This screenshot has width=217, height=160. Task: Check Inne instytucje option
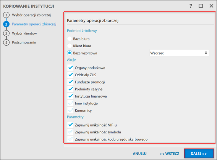click(70, 103)
